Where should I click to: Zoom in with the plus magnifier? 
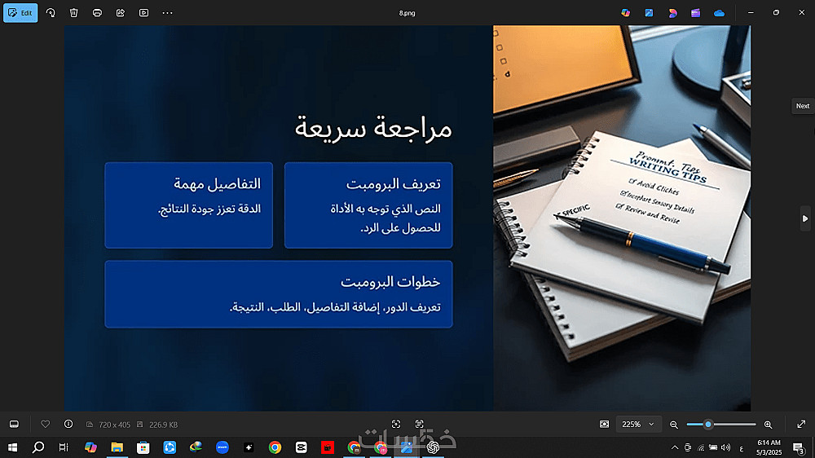(x=768, y=425)
